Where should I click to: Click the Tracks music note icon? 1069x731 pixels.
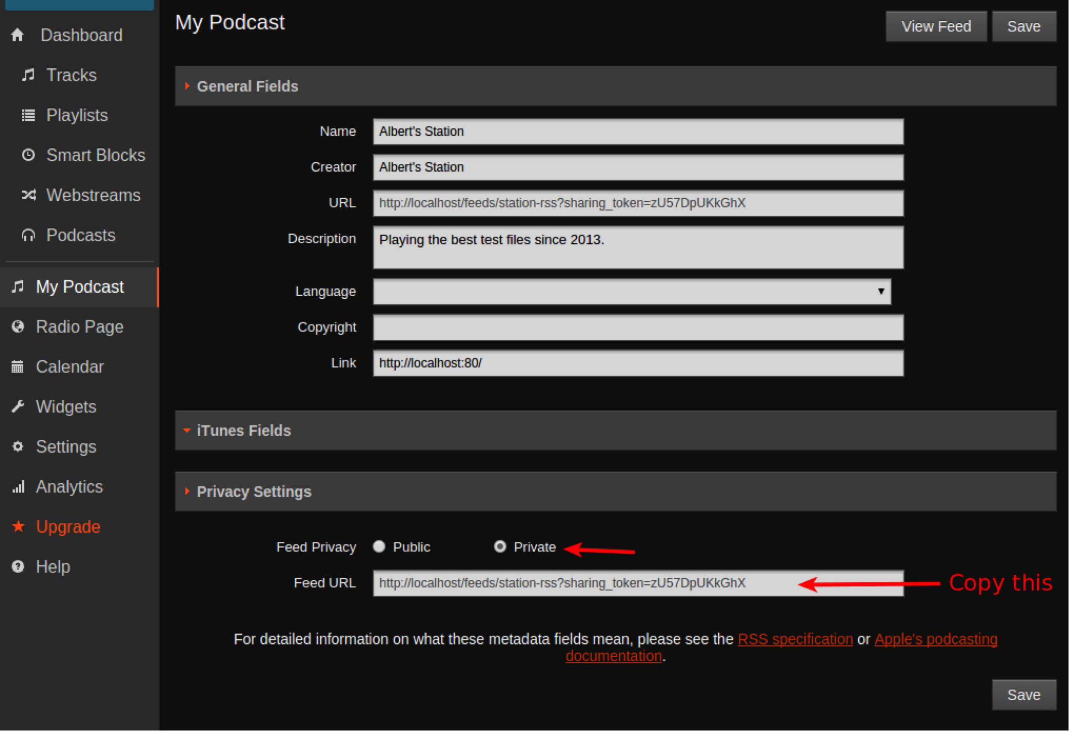[28, 75]
